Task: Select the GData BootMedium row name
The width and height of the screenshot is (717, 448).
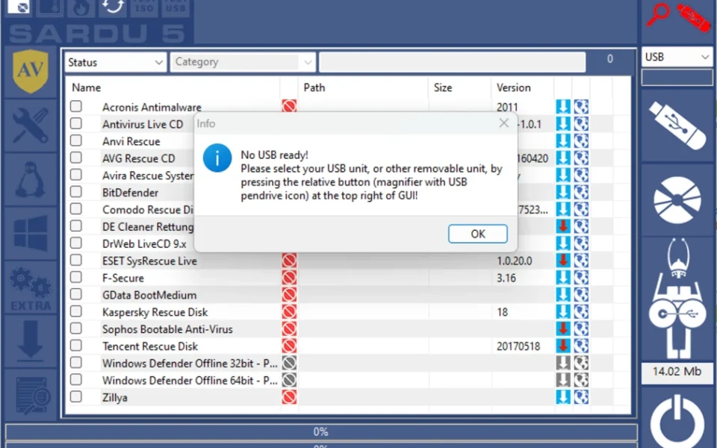Action: 149,295
